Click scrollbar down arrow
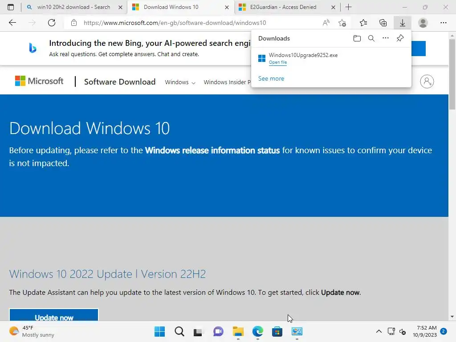This screenshot has width=456, height=342. point(452,317)
